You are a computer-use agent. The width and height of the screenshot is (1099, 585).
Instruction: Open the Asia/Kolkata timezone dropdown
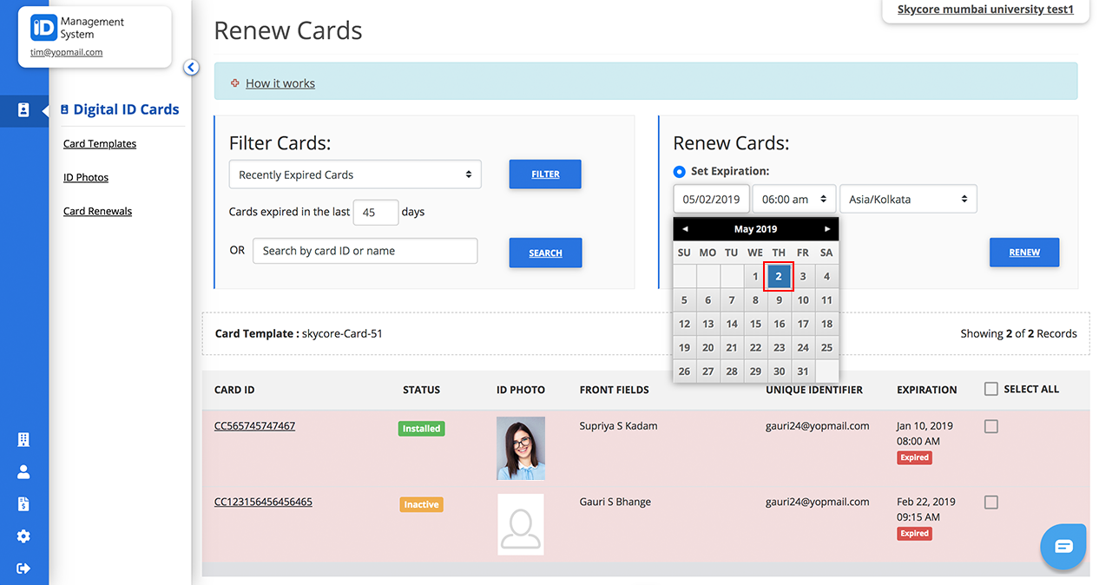click(908, 199)
